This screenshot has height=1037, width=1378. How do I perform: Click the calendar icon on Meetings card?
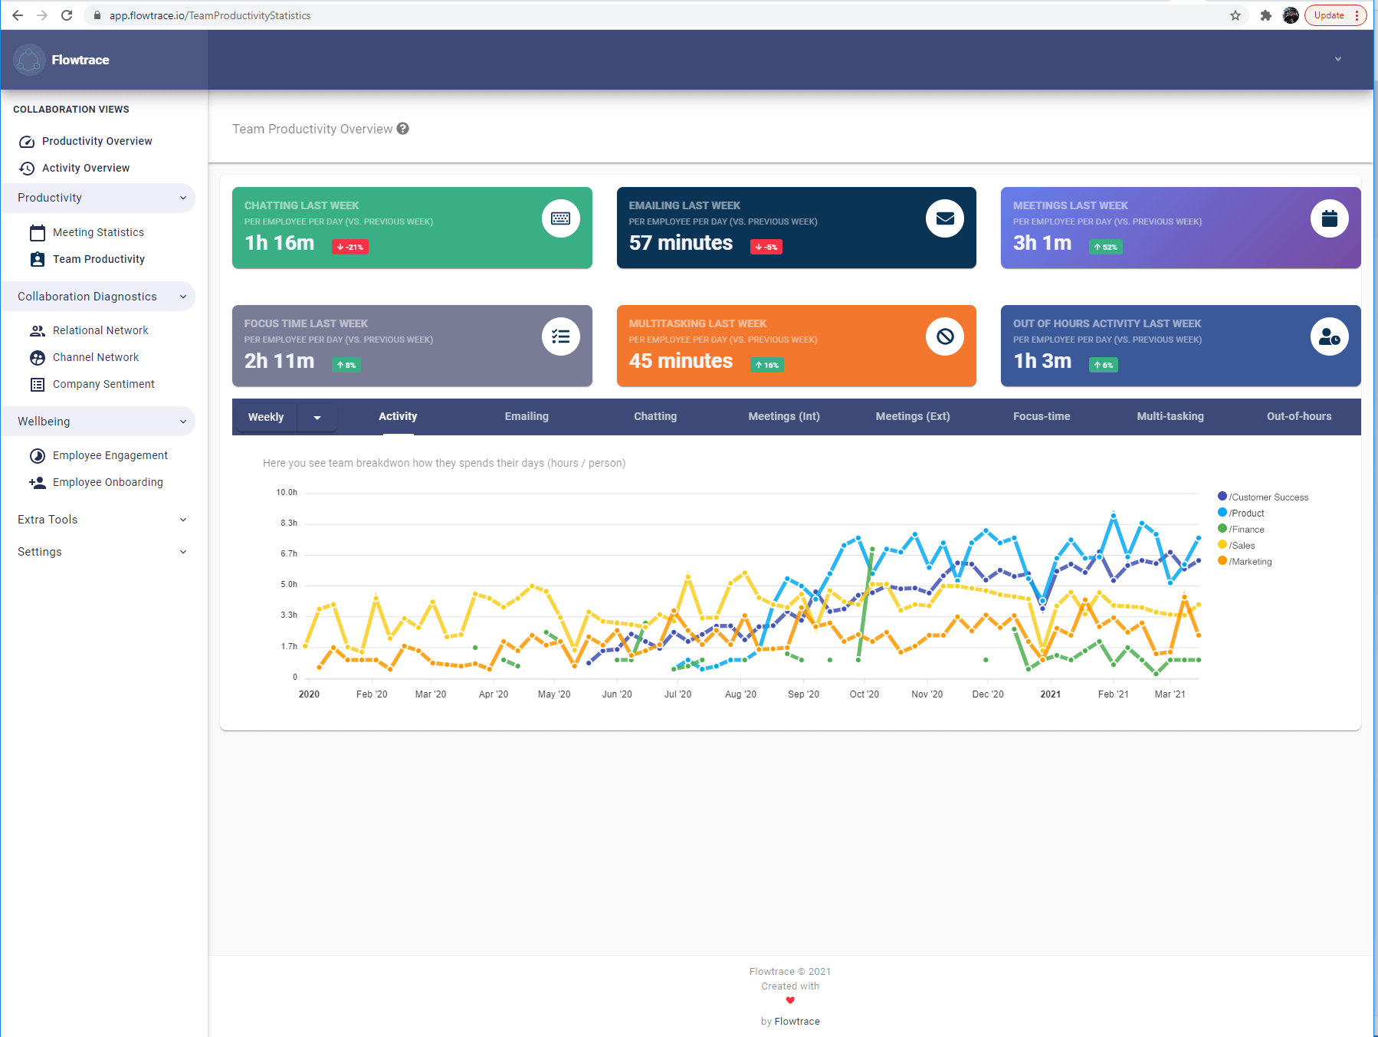tap(1330, 218)
